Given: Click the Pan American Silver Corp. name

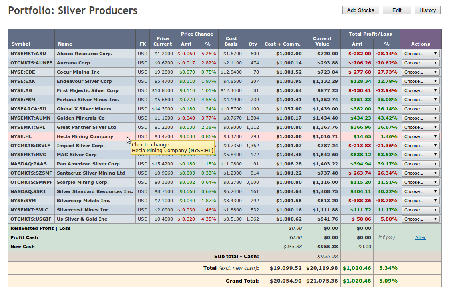Looking at the screenshot, I should point(89,164).
